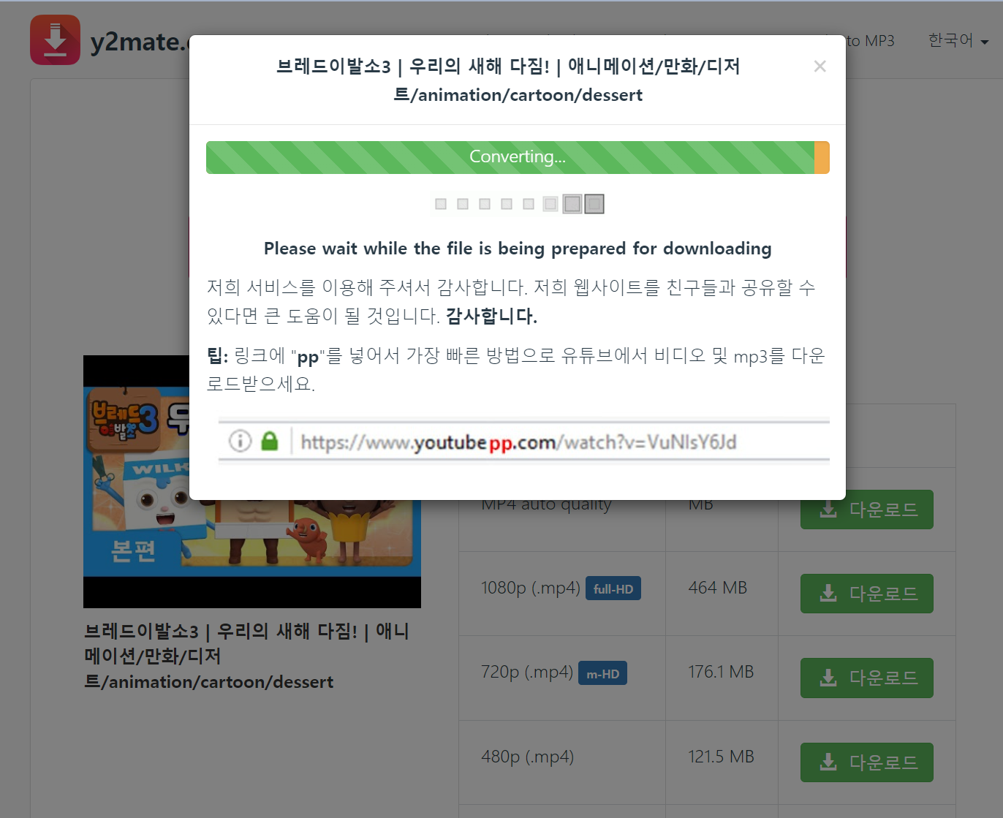Click the m-HD badge

(602, 673)
